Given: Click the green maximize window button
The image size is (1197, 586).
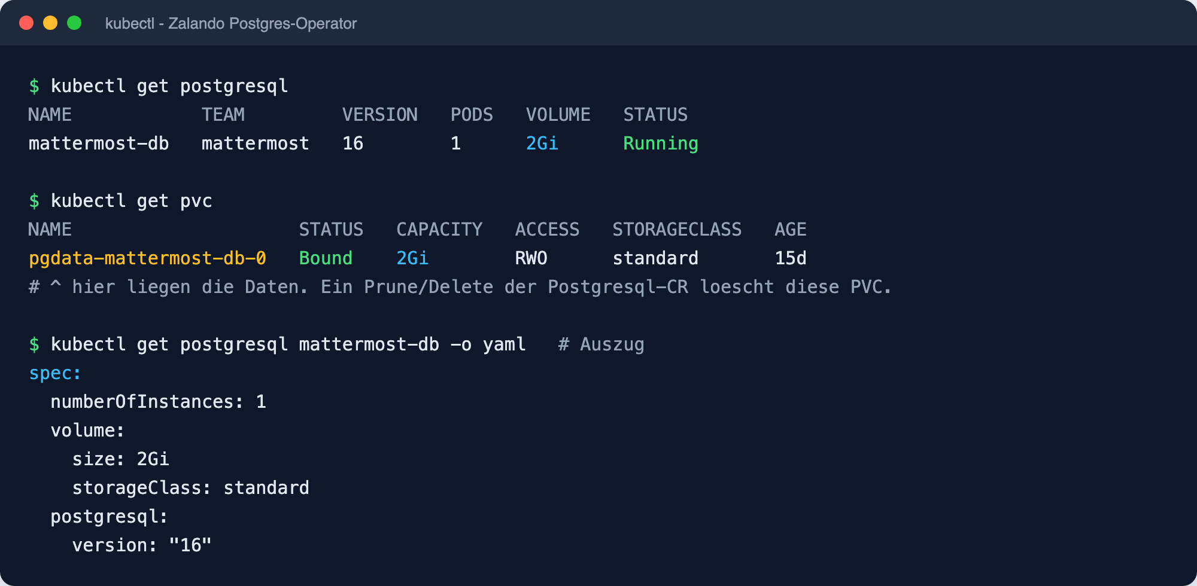Looking at the screenshot, I should [74, 23].
